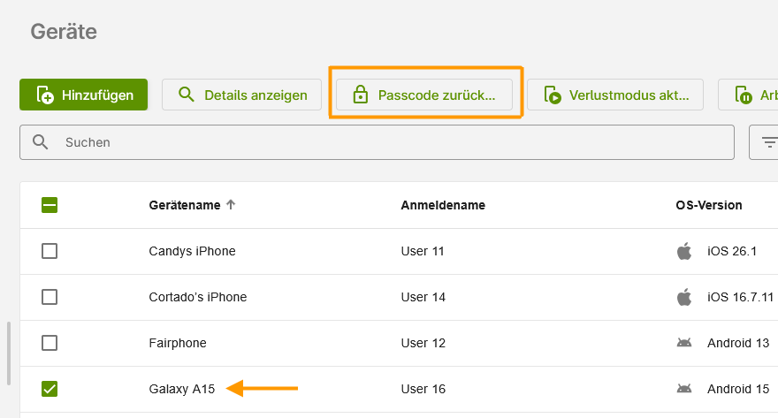Click the Apple icon beside iOS 26.1
The width and height of the screenshot is (778, 418).
click(x=684, y=251)
